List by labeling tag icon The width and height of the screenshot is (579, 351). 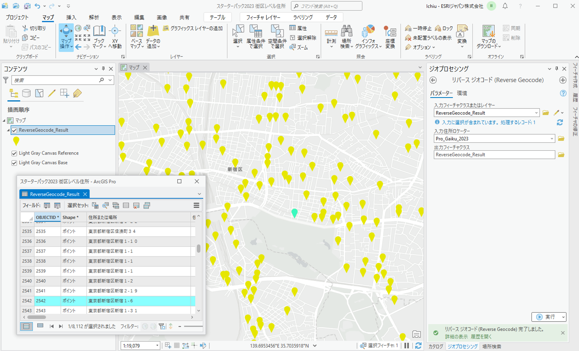tap(77, 94)
